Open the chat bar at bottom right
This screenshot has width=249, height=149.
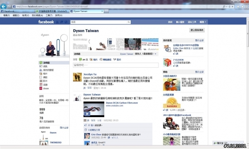click(x=228, y=143)
